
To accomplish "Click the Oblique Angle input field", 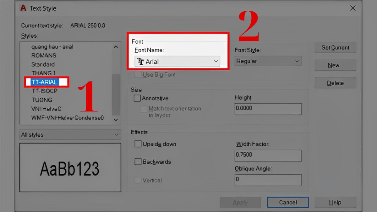I will (x=268, y=180).
